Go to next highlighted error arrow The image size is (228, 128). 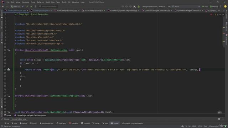tap(223, 15)
